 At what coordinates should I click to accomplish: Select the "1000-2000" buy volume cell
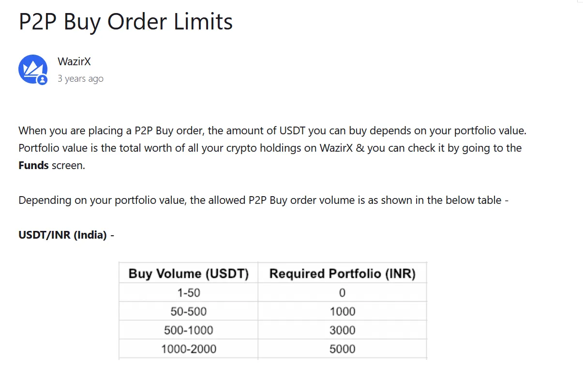pyautogui.click(x=189, y=349)
